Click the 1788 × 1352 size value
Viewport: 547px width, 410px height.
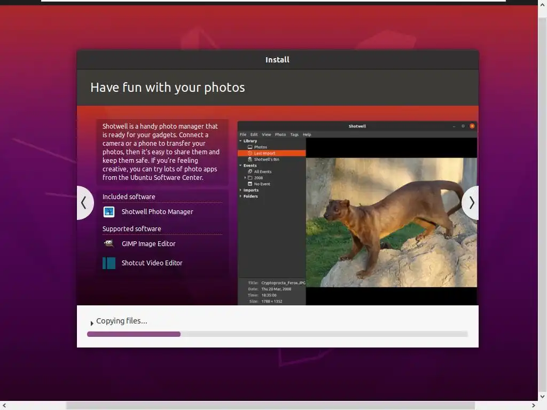pos(272,301)
